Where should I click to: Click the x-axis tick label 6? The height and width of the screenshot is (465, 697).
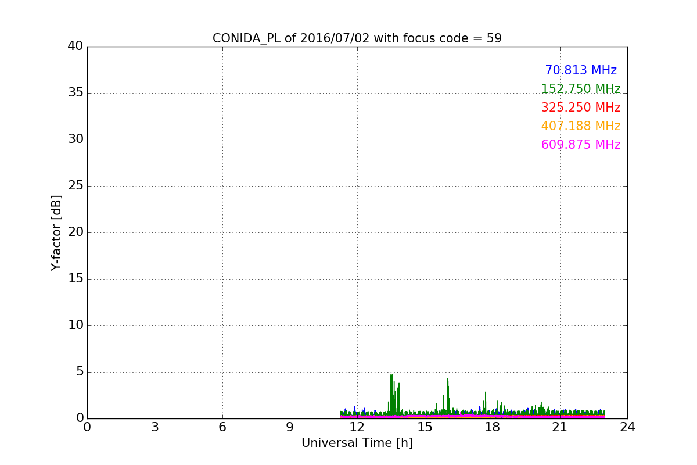[x=222, y=427]
